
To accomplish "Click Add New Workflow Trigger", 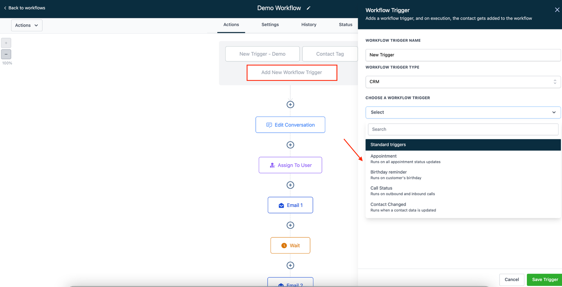I will [x=292, y=73].
